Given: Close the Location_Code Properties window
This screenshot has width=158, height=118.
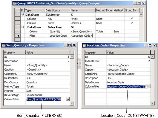Looking at the screenshot, I should 154,45.
